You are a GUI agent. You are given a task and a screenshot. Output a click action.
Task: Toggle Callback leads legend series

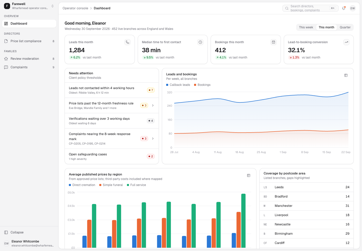(178, 85)
